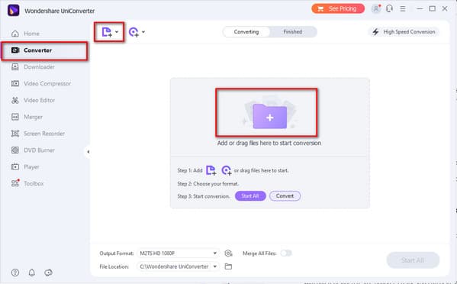
Task: Click the headset support icon
Action: click(x=389, y=8)
